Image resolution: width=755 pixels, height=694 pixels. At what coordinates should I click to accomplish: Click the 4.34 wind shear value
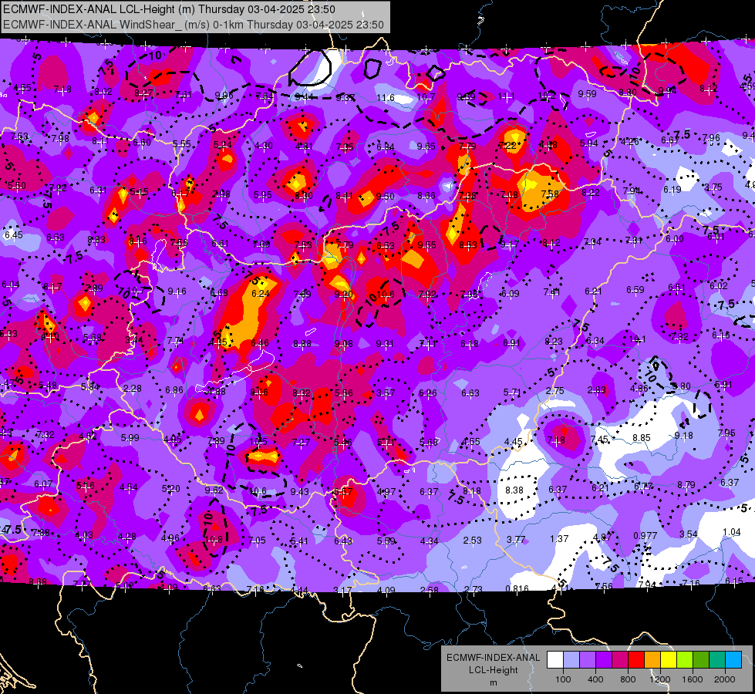click(x=429, y=541)
